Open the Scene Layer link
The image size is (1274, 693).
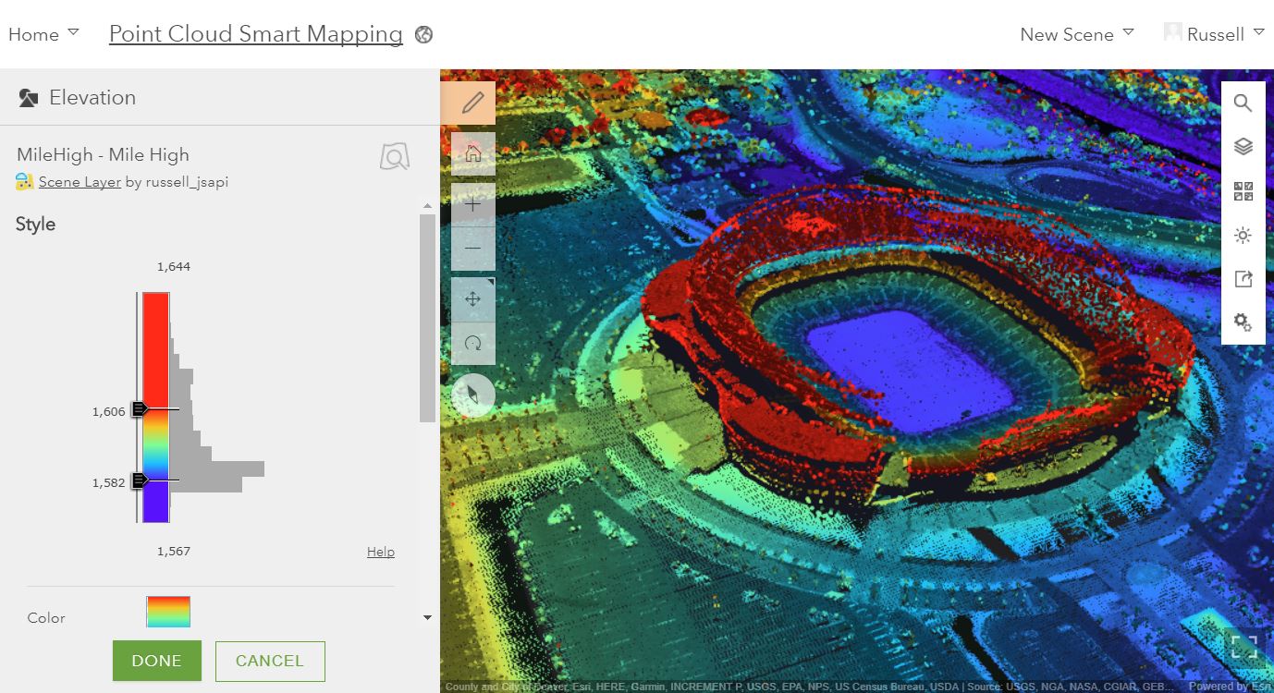point(80,182)
